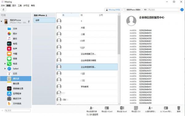Open the 工具 menu
Image resolution: width=185 pixels, height=116 pixels.
coord(20,6)
